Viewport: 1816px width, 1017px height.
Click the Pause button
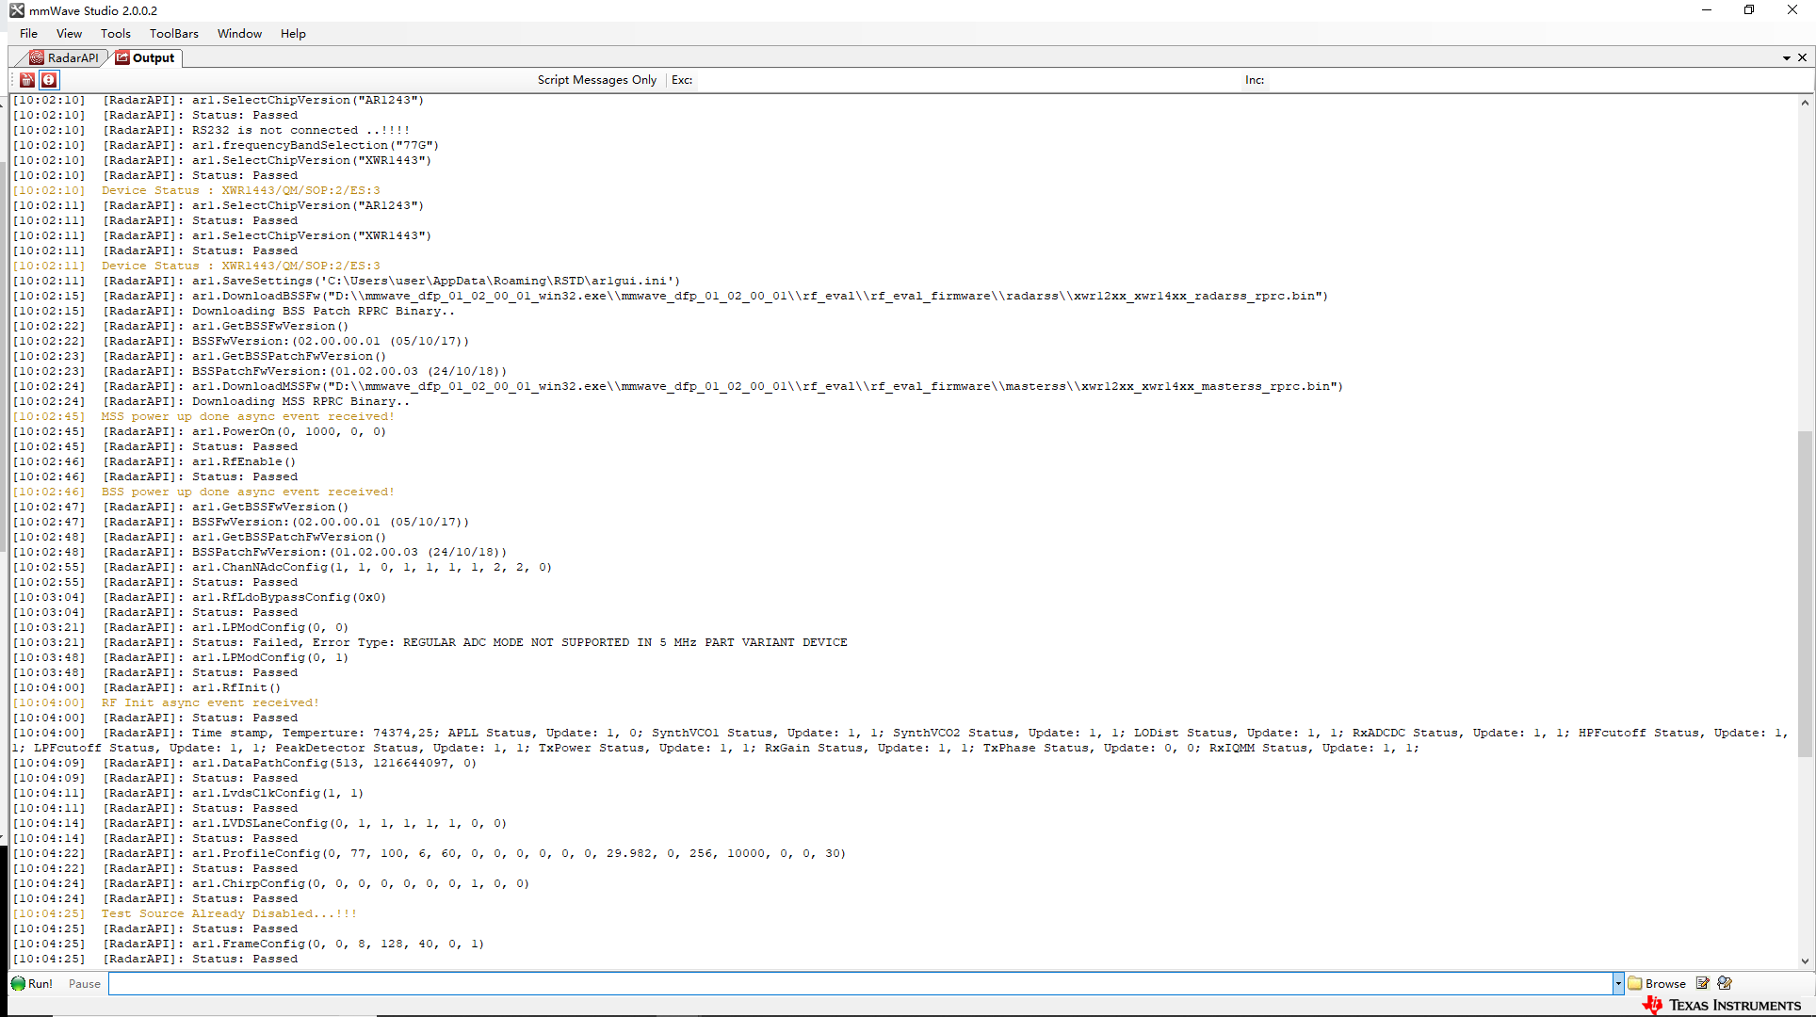pos(84,983)
